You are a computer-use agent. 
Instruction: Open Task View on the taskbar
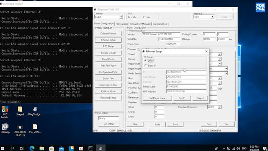(22, 148)
